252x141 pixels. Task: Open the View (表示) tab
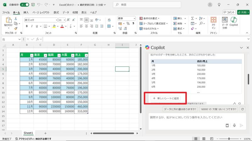point(84,12)
